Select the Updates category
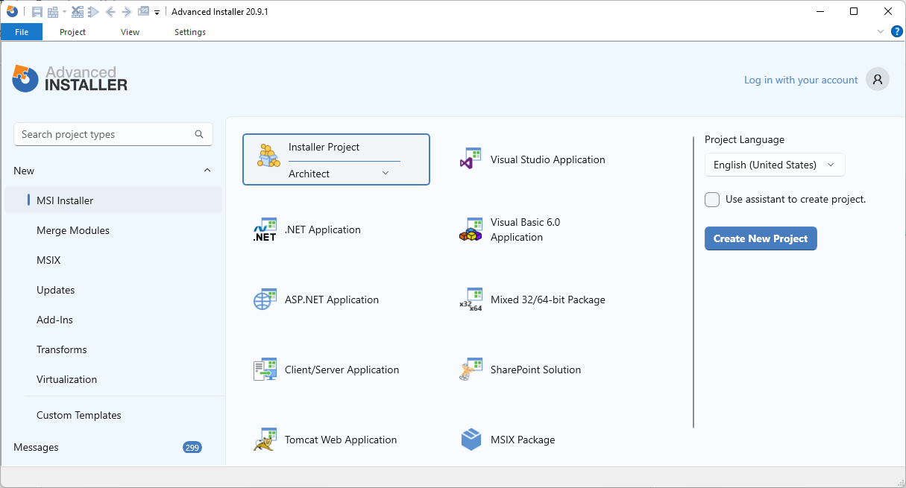This screenshot has width=906, height=488. point(56,290)
